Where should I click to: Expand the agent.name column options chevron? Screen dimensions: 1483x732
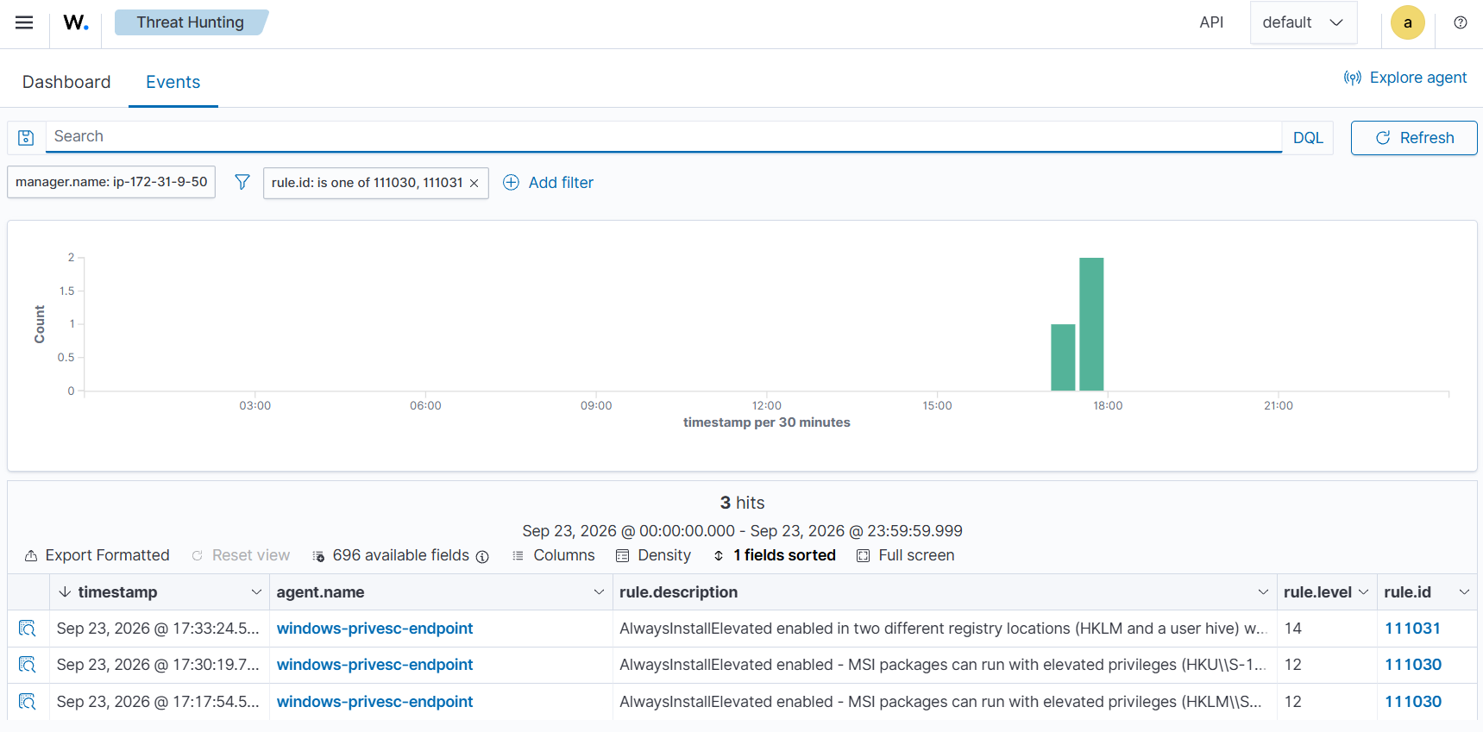(x=599, y=591)
